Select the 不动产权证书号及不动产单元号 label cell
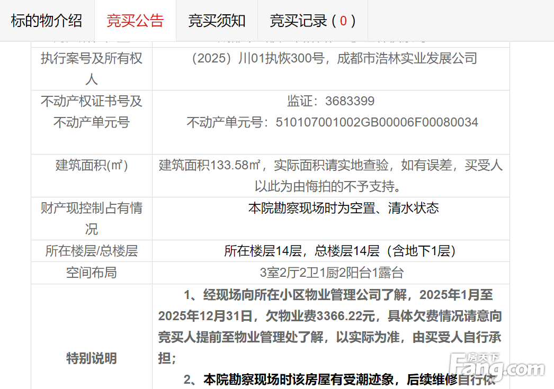554x389 pixels. (92, 112)
